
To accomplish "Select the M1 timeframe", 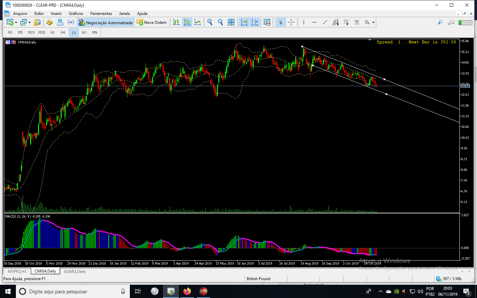I will click(10, 32).
